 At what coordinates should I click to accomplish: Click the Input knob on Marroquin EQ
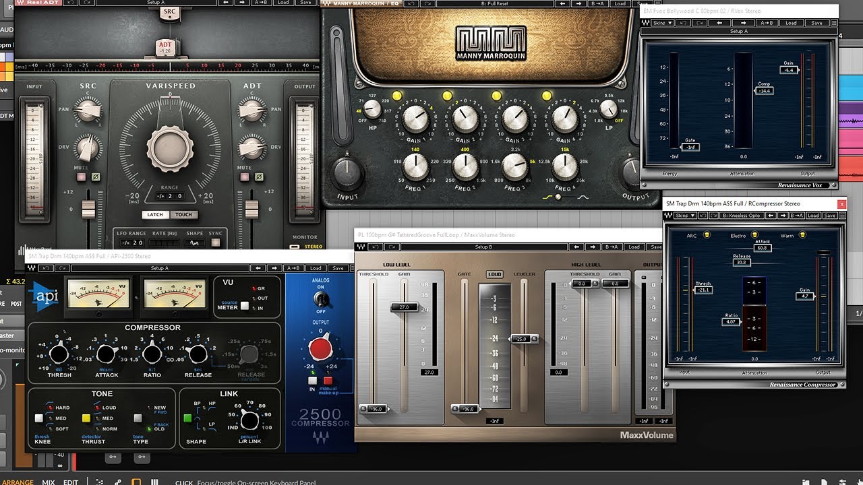coord(347,174)
